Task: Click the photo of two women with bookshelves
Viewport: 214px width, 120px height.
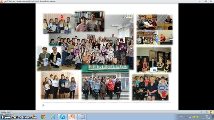Action: (x=90, y=21)
